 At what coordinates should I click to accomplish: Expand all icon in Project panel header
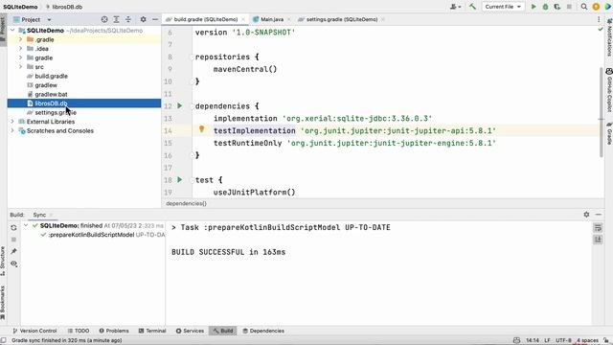click(116, 19)
